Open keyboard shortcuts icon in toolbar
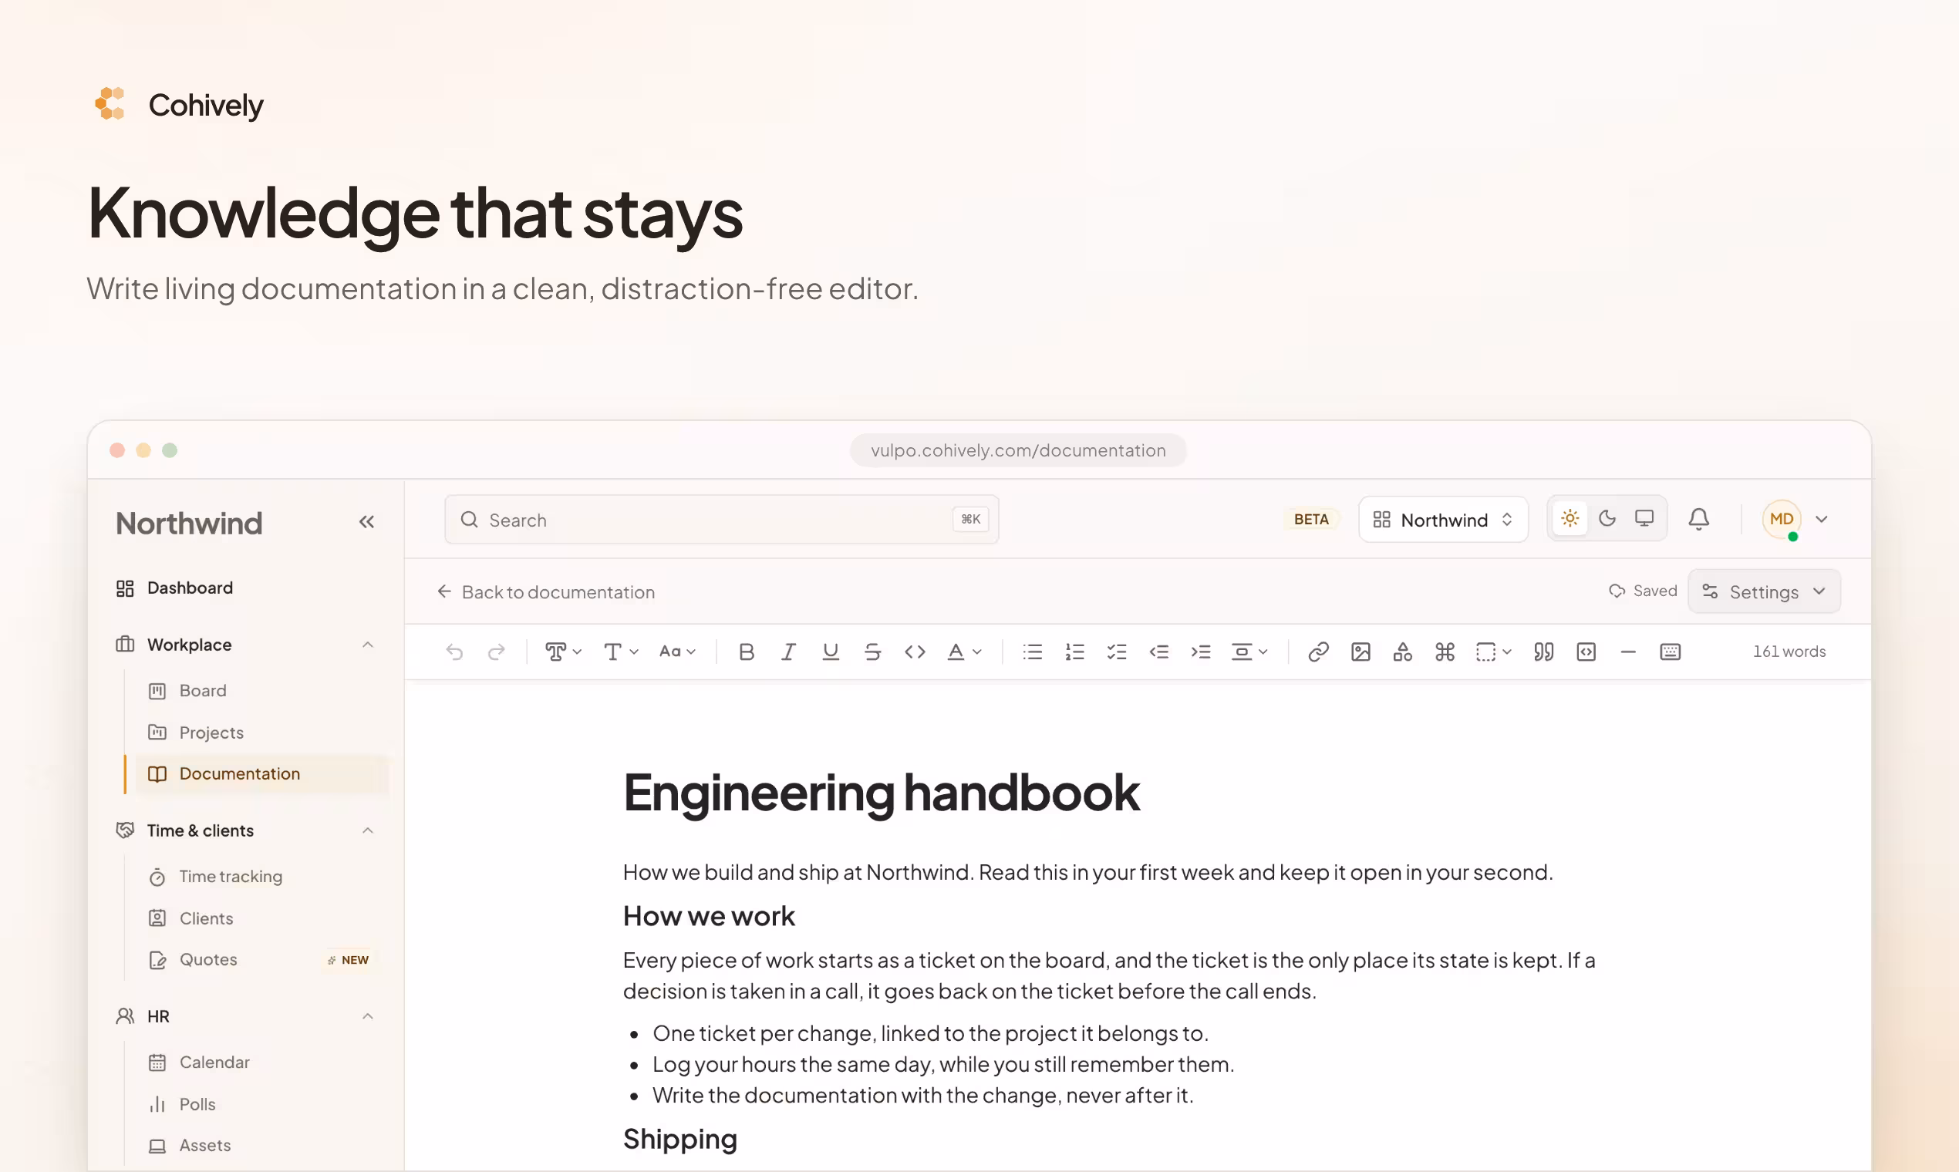 [x=1670, y=652]
